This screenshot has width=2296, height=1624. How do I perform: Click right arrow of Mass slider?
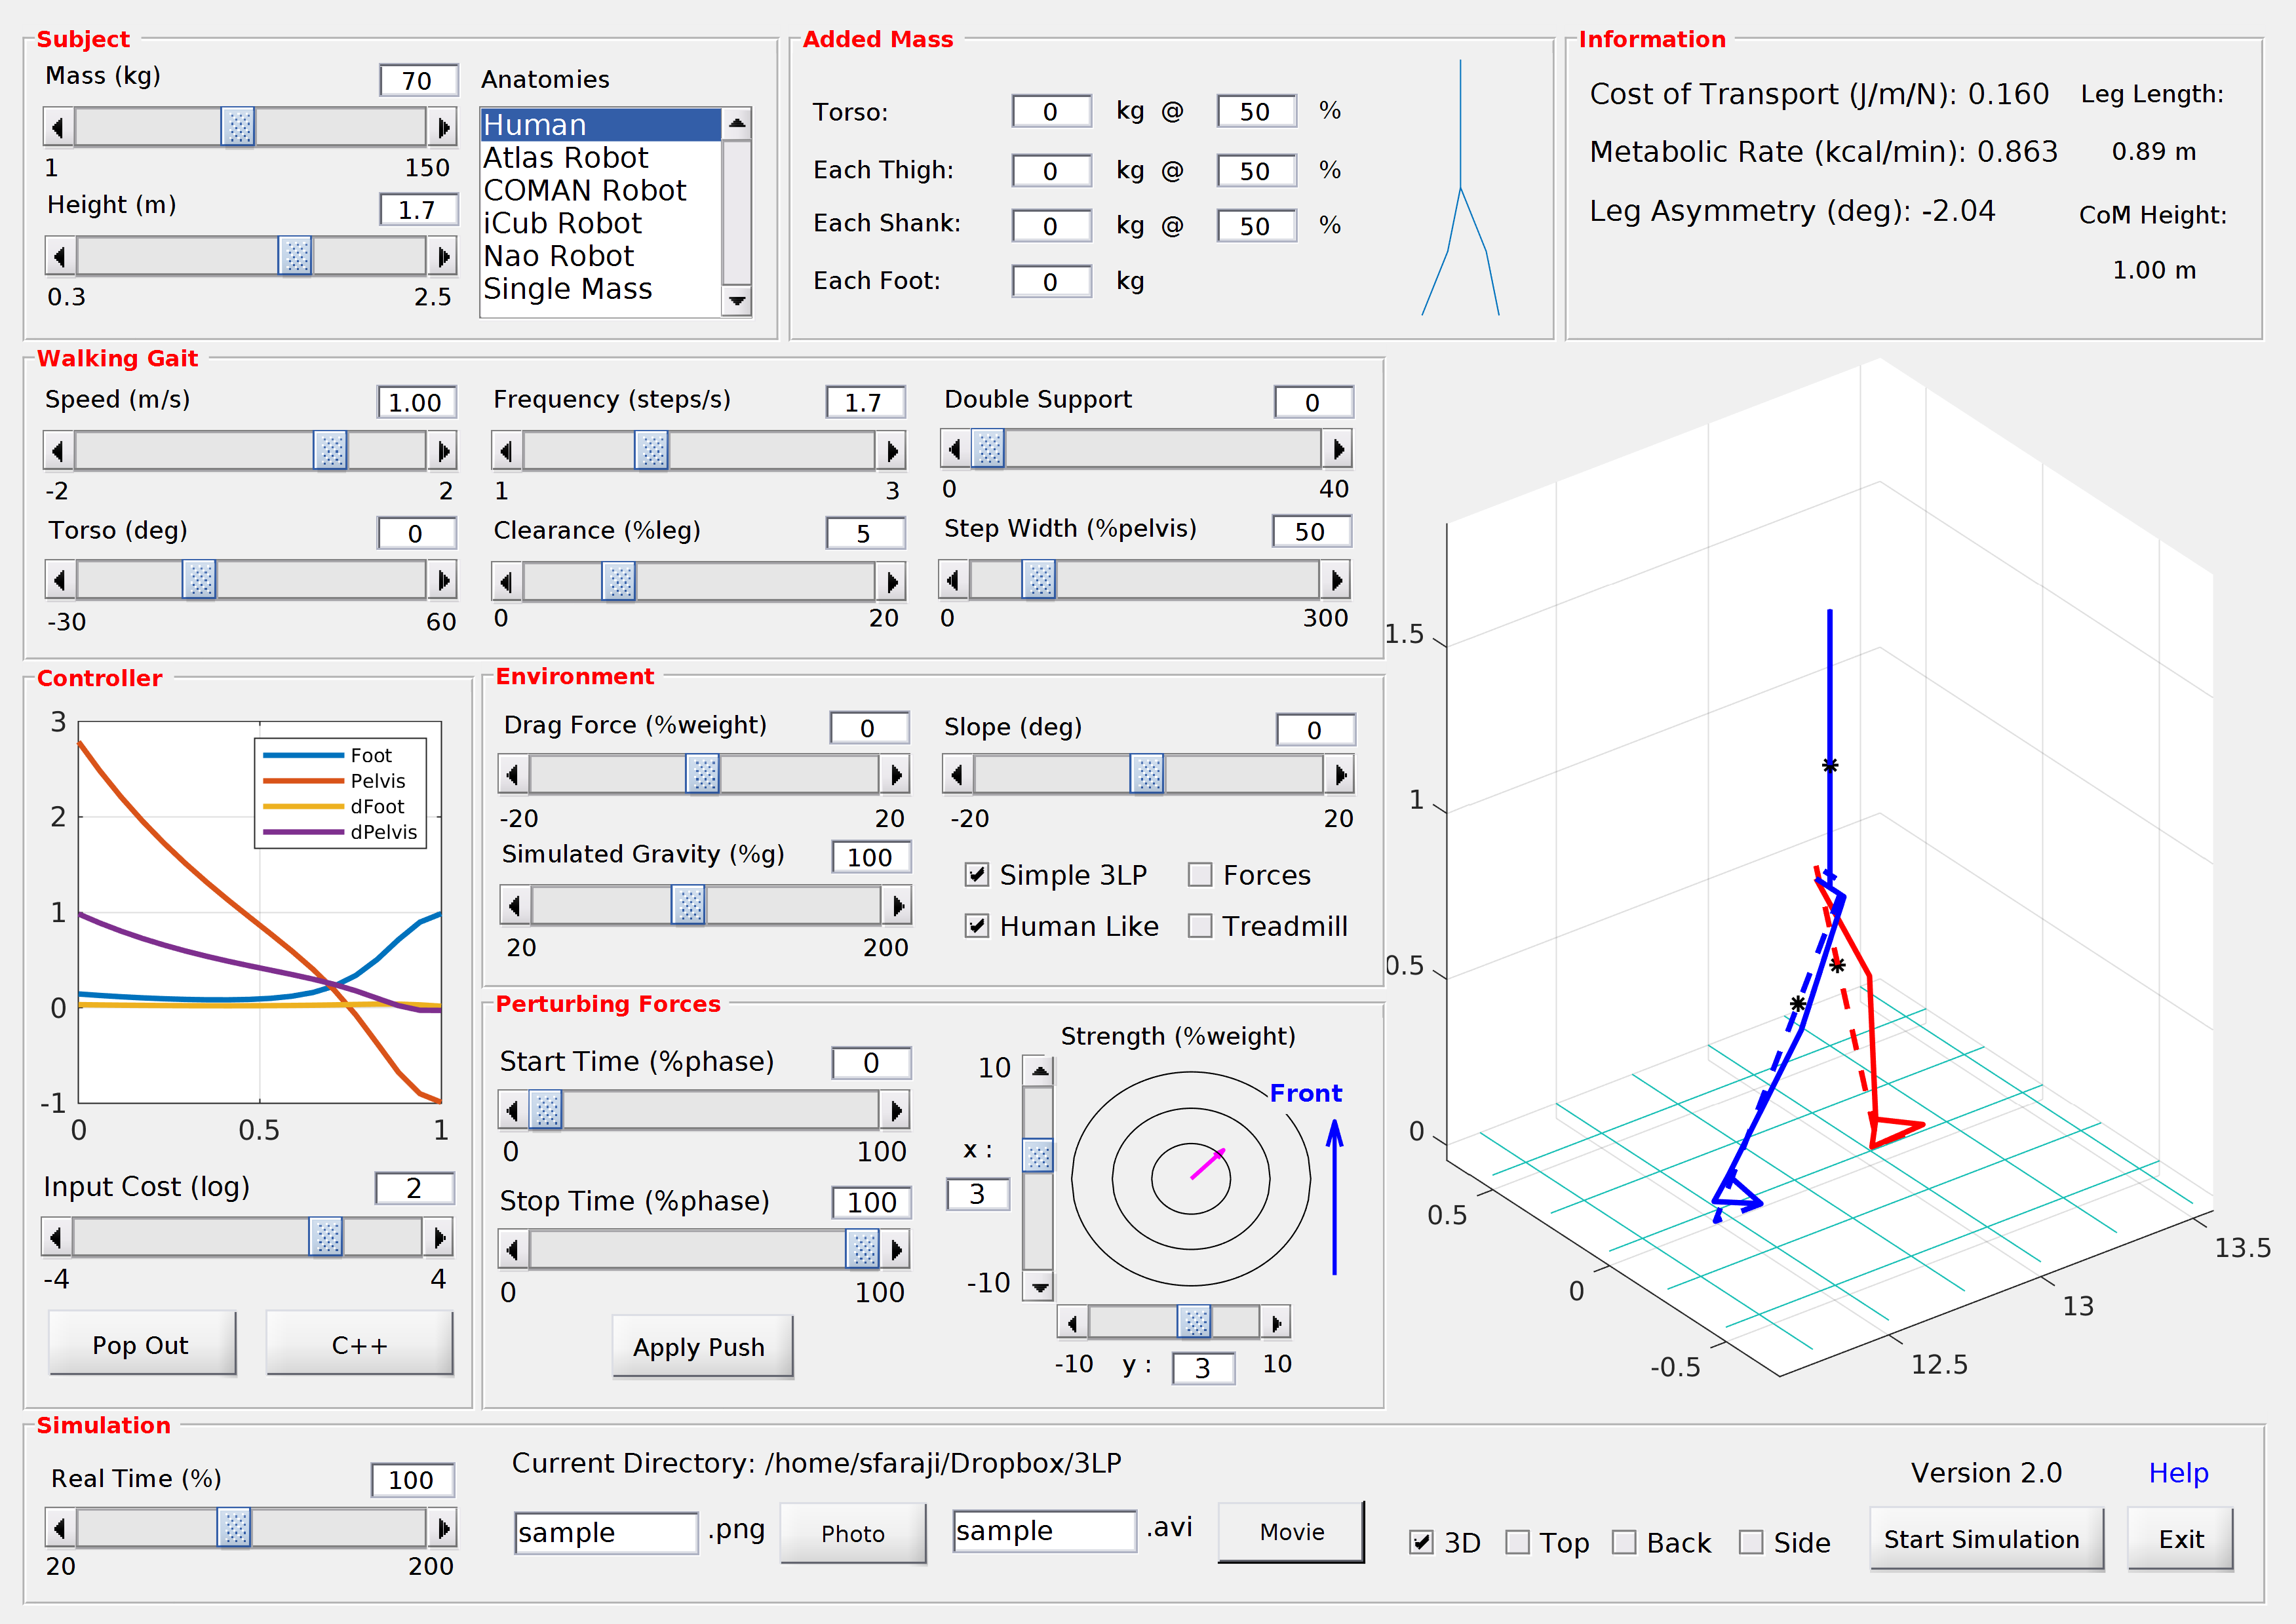tap(443, 128)
